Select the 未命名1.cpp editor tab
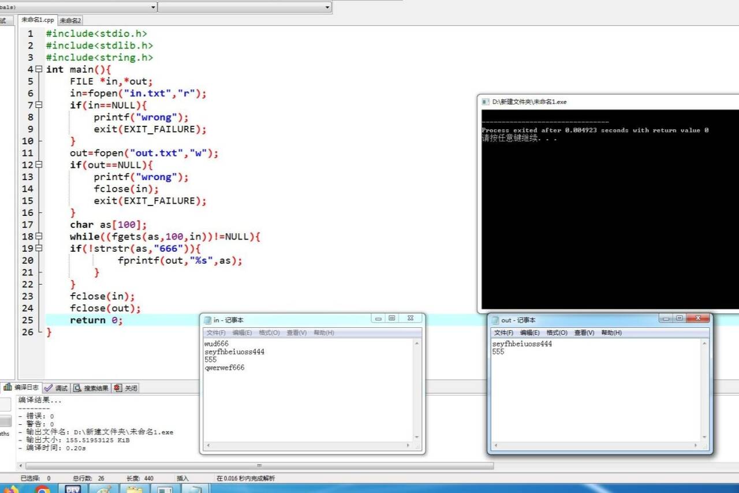The image size is (739, 493). pos(38,20)
